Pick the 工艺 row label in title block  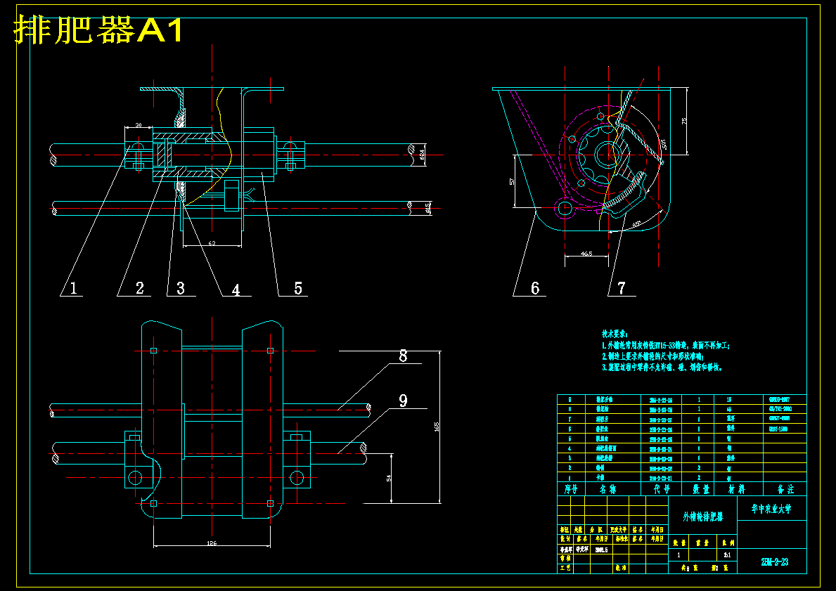[x=565, y=569]
